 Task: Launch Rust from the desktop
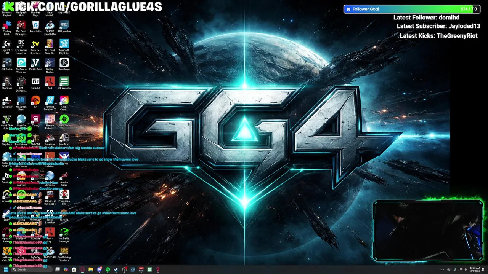tap(50, 83)
